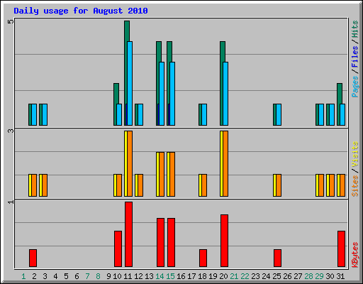Click the red KBytes bar for day 20

point(224,241)
